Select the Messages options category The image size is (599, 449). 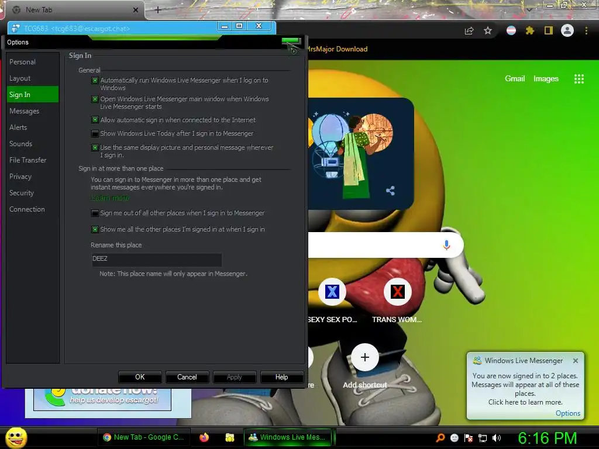click(x=33, y=111)
